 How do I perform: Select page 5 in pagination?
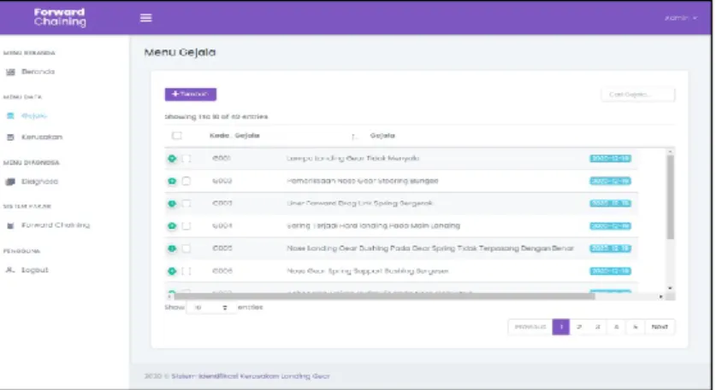point(636,327)
